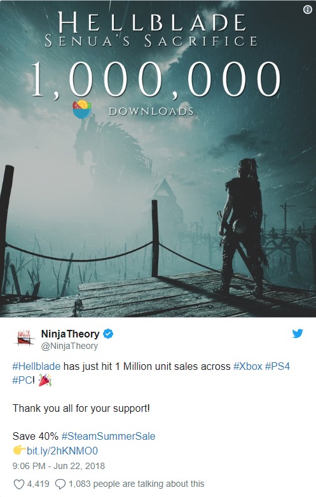The width and height of the screenshot is (316, 497).
Task: Open the #PS4 hashtag link
Action: point(277,367)
